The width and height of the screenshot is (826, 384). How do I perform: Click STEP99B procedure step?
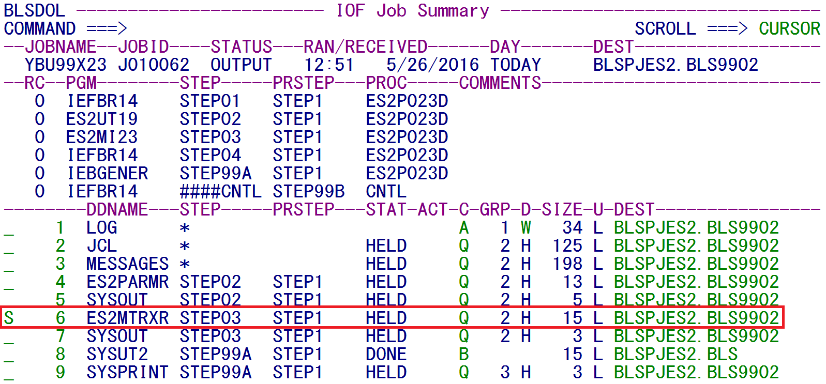pyautogui.click(x=309, y=192)
